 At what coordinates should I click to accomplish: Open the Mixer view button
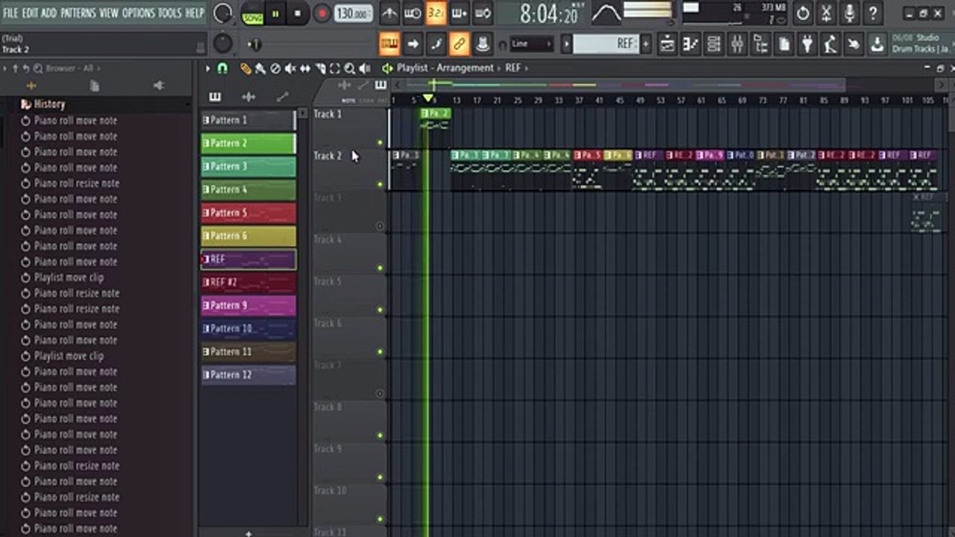[x=737, y=44]
